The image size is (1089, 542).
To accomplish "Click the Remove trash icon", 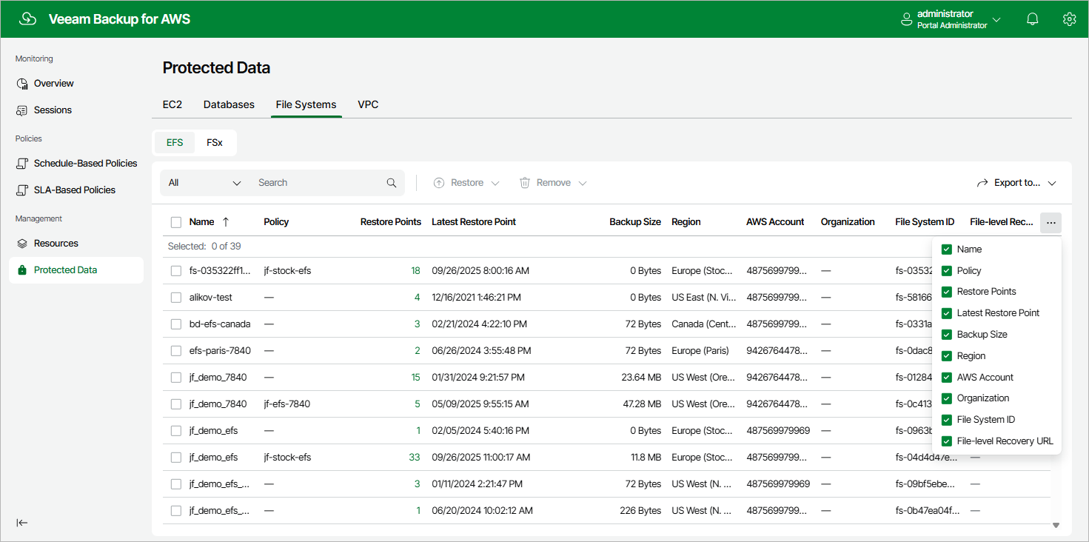I will click(x=525, y=183).
